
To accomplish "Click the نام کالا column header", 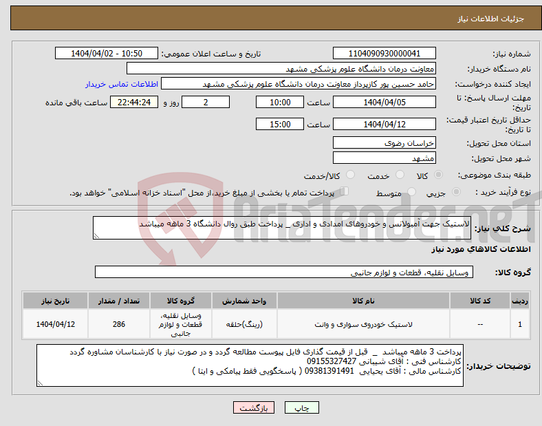I will click(x=363, y=301).
